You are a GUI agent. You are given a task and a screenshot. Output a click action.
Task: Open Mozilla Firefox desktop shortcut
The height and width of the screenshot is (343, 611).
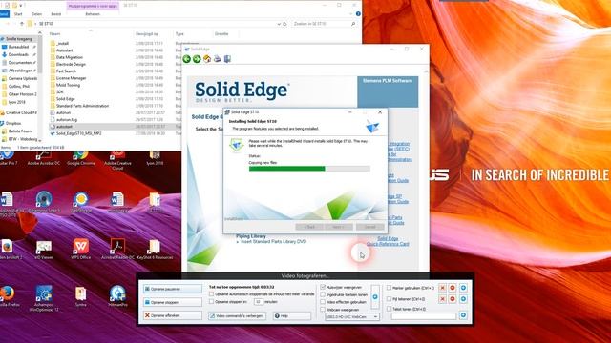(x=7, y=296)
